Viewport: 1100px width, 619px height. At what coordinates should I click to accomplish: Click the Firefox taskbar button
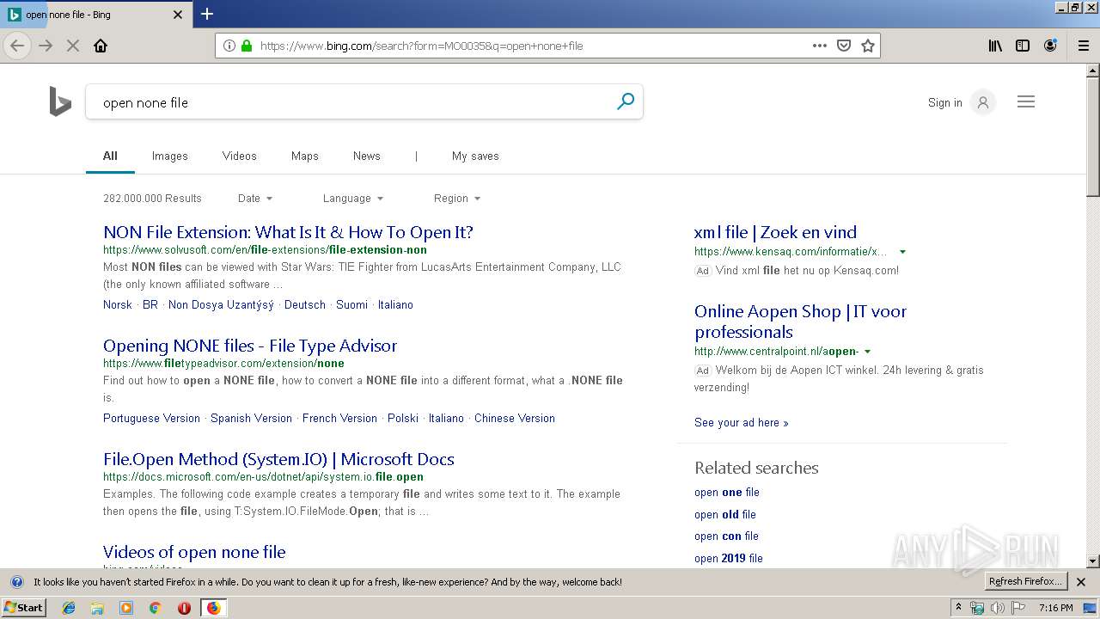213,608
